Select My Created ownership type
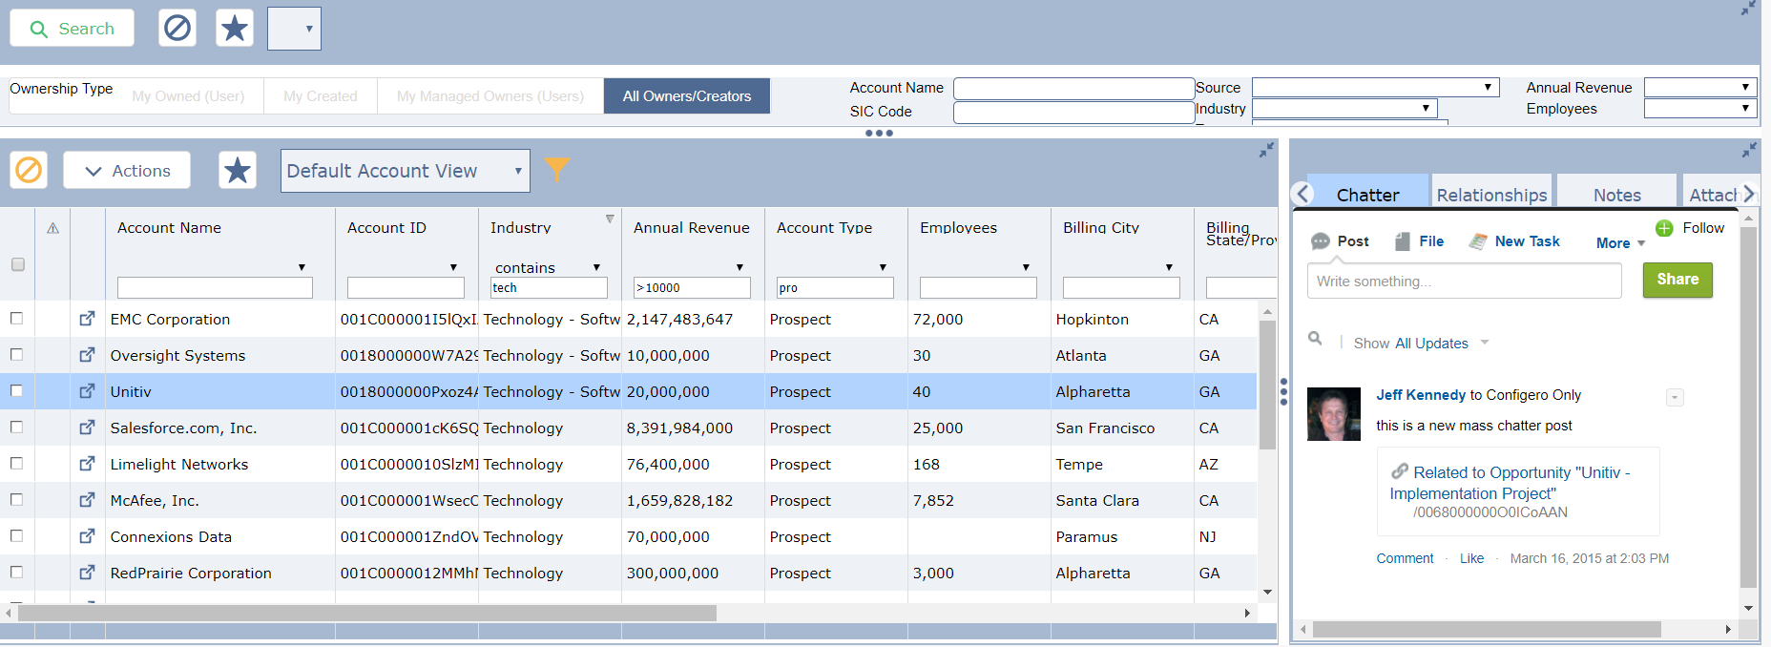The image size is (1771, 647). (321, 95)
